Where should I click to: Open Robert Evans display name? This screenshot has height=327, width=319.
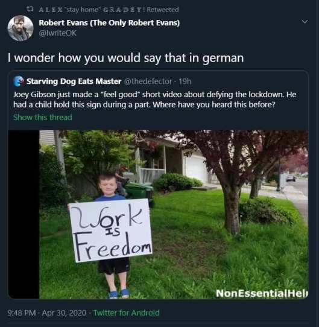tap(109, 23)
